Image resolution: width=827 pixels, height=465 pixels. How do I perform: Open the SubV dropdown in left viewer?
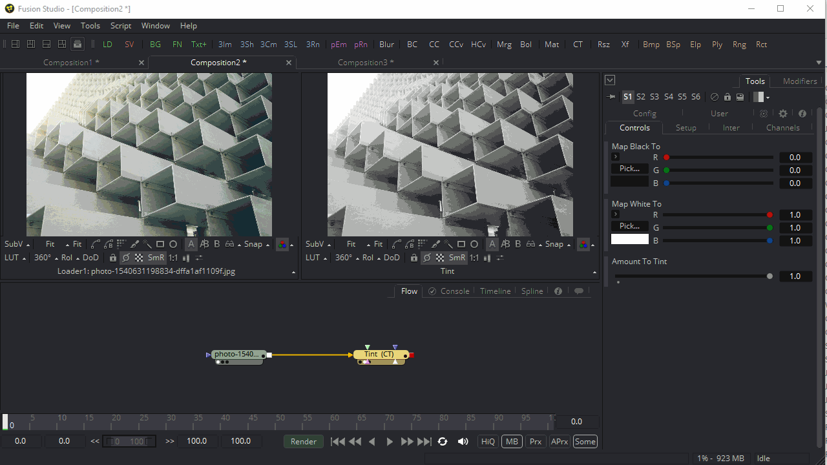coord(17,244)
